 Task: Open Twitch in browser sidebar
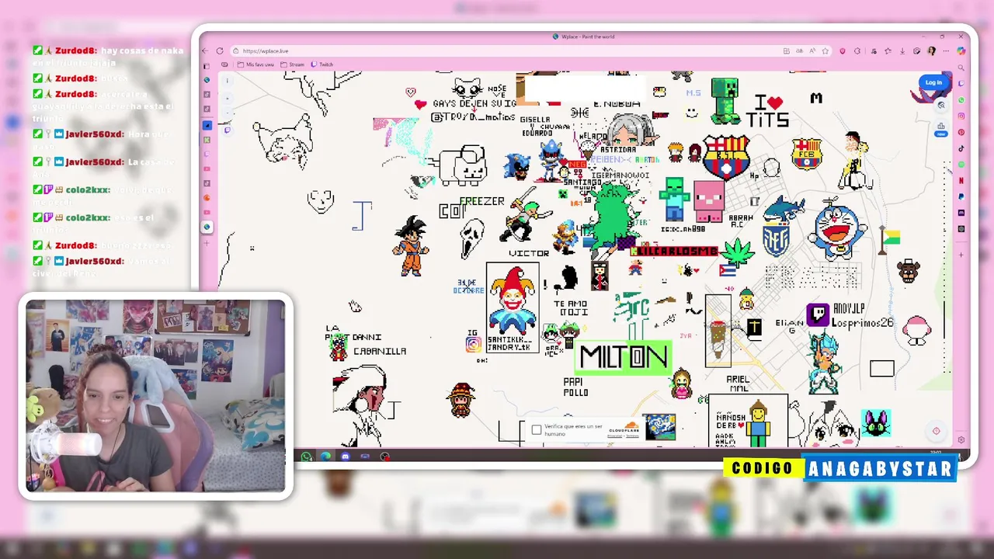click(x=961, y=83)
